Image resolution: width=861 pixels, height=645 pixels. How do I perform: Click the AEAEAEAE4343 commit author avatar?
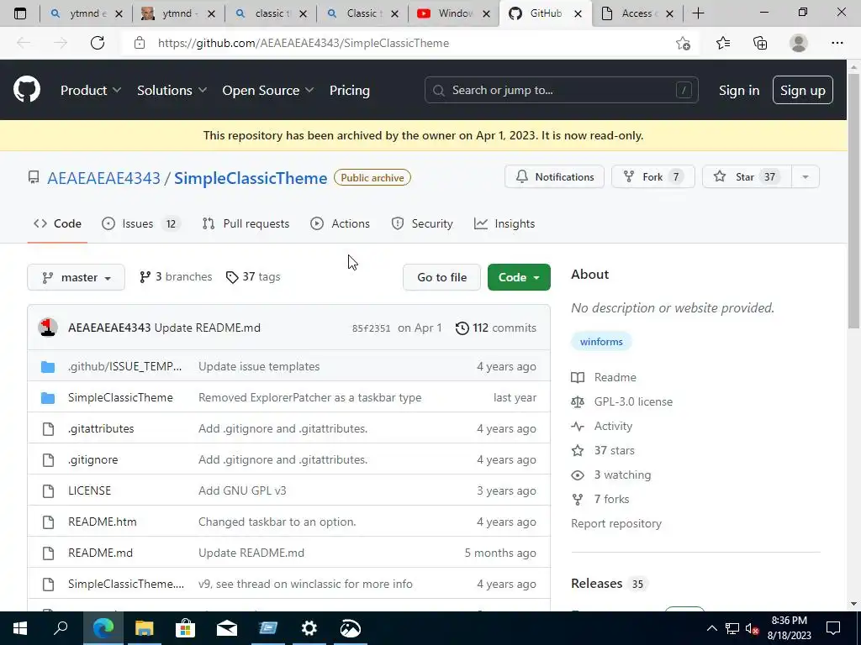click(48, 328)
